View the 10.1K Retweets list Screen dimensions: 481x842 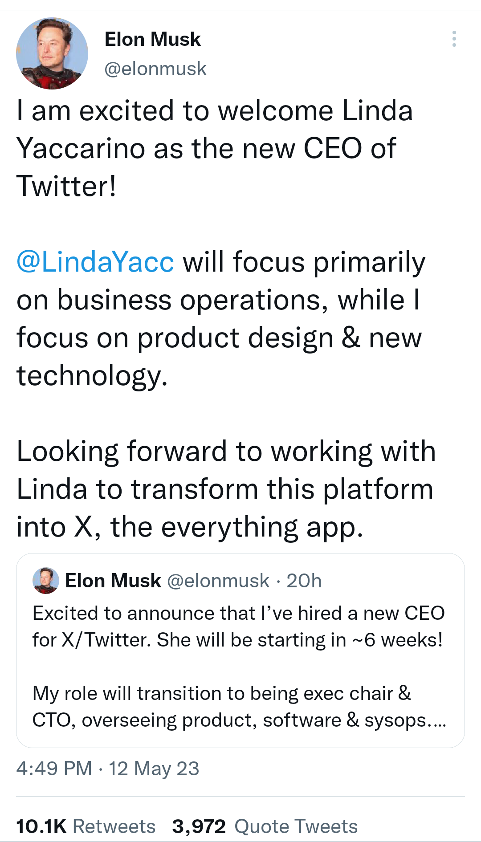coord(86,826)
